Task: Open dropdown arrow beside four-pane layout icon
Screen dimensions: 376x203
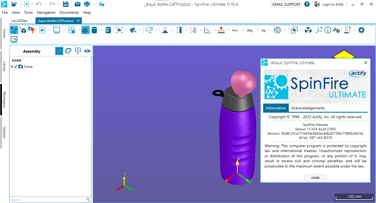Action: [x=79, y=30]
